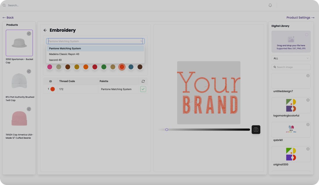Screen dimensions: 319x185
Task: Click the Pantone Matching System palette field
Action: pos(95,41)
